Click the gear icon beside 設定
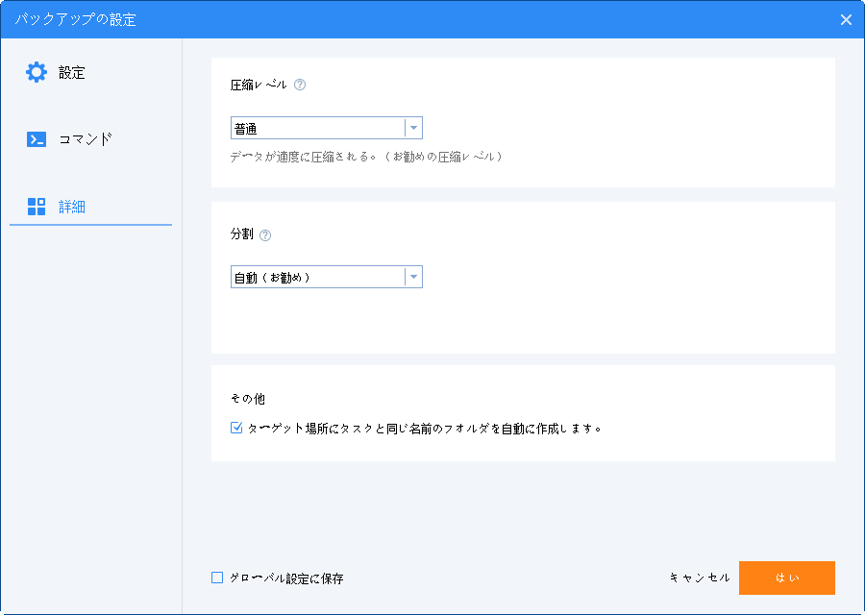Image resolution: width=865 pixels, height=615 pixels. coord(36,72)
